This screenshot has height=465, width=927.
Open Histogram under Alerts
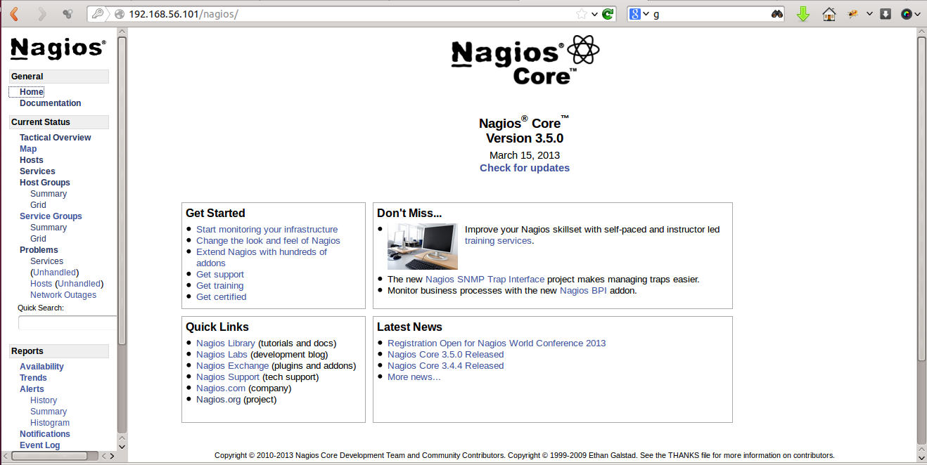point(50,423)
